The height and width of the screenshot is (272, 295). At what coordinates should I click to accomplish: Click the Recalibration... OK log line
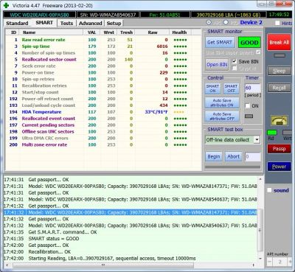tap(131, 252)
